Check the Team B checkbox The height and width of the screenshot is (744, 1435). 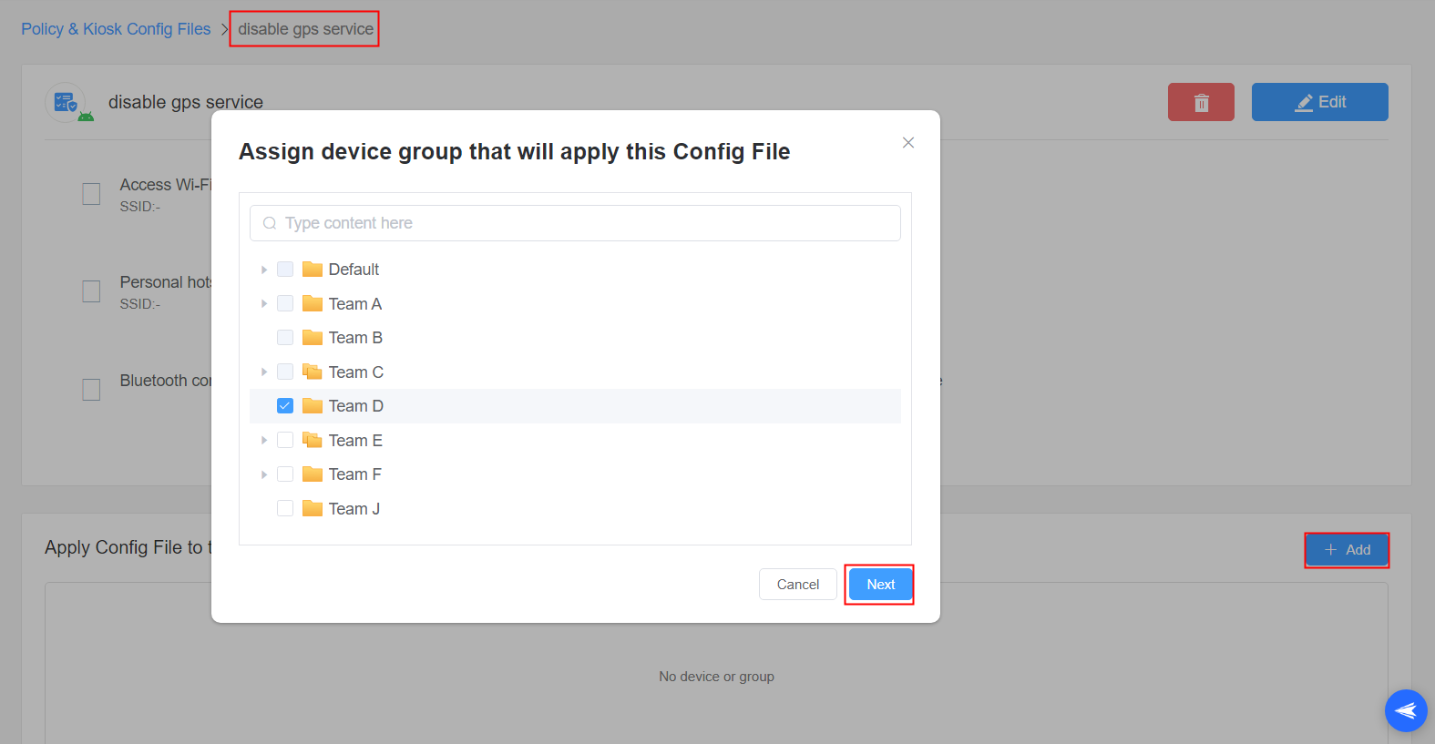285,338
